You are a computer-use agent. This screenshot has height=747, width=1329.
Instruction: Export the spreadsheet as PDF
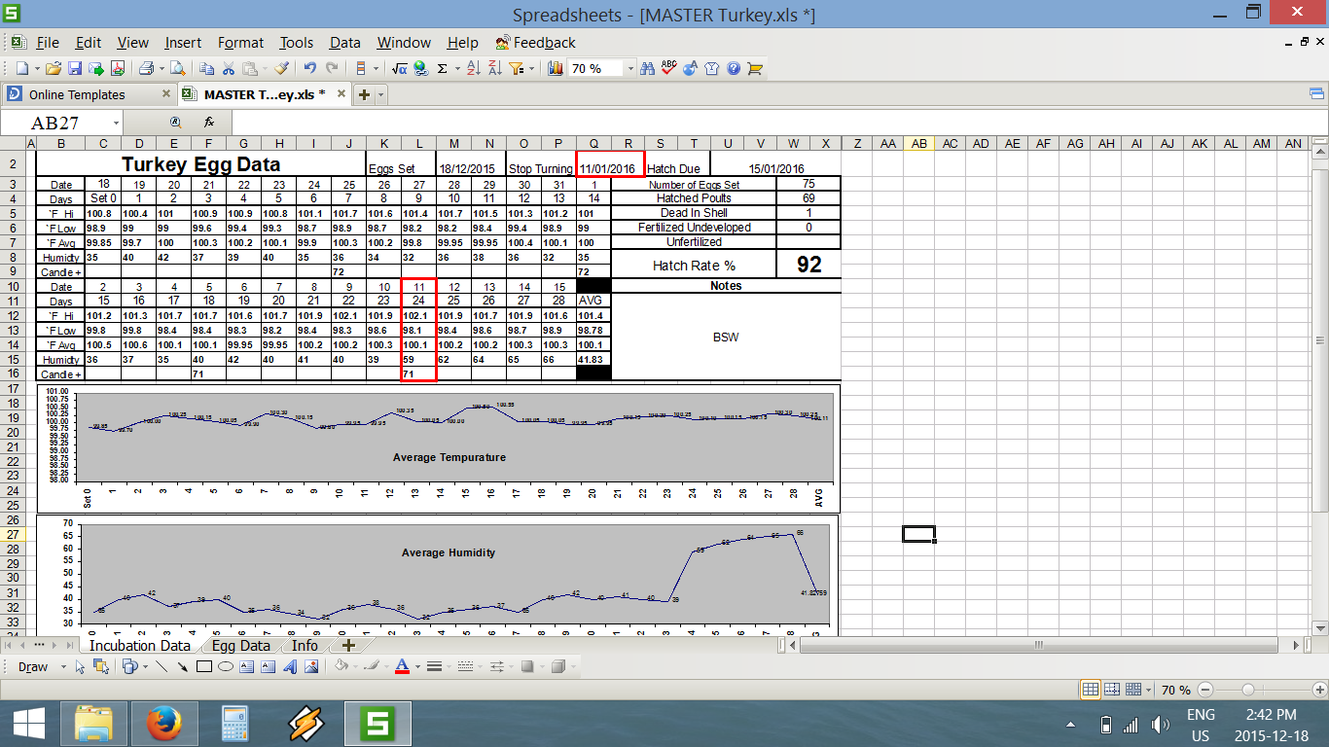click(x=118, y=68)
